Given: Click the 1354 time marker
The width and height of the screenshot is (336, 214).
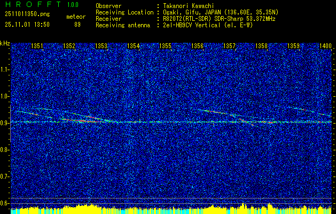Looking at the screenshot, I should 134,45.
